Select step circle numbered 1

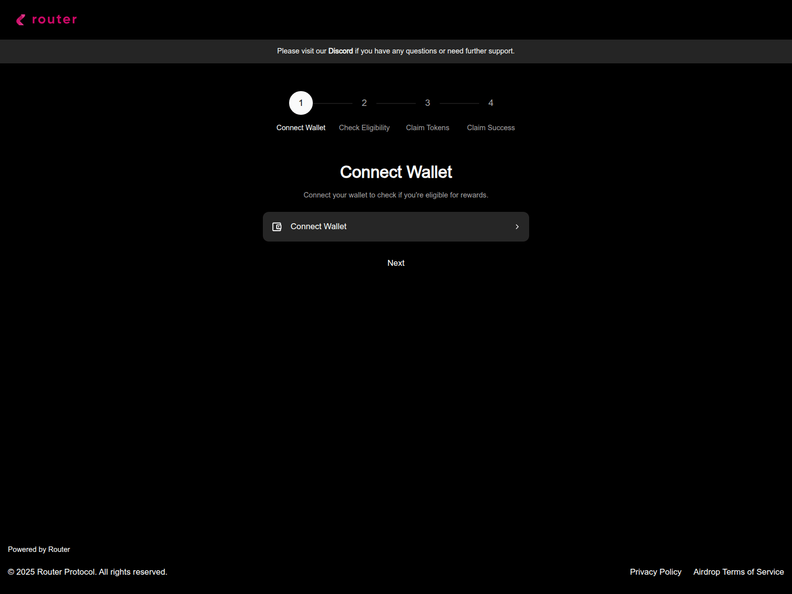click(x=300, y=103)
